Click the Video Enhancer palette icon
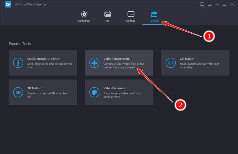This screenshot has width=238, height=154. (x=94, y=92)
